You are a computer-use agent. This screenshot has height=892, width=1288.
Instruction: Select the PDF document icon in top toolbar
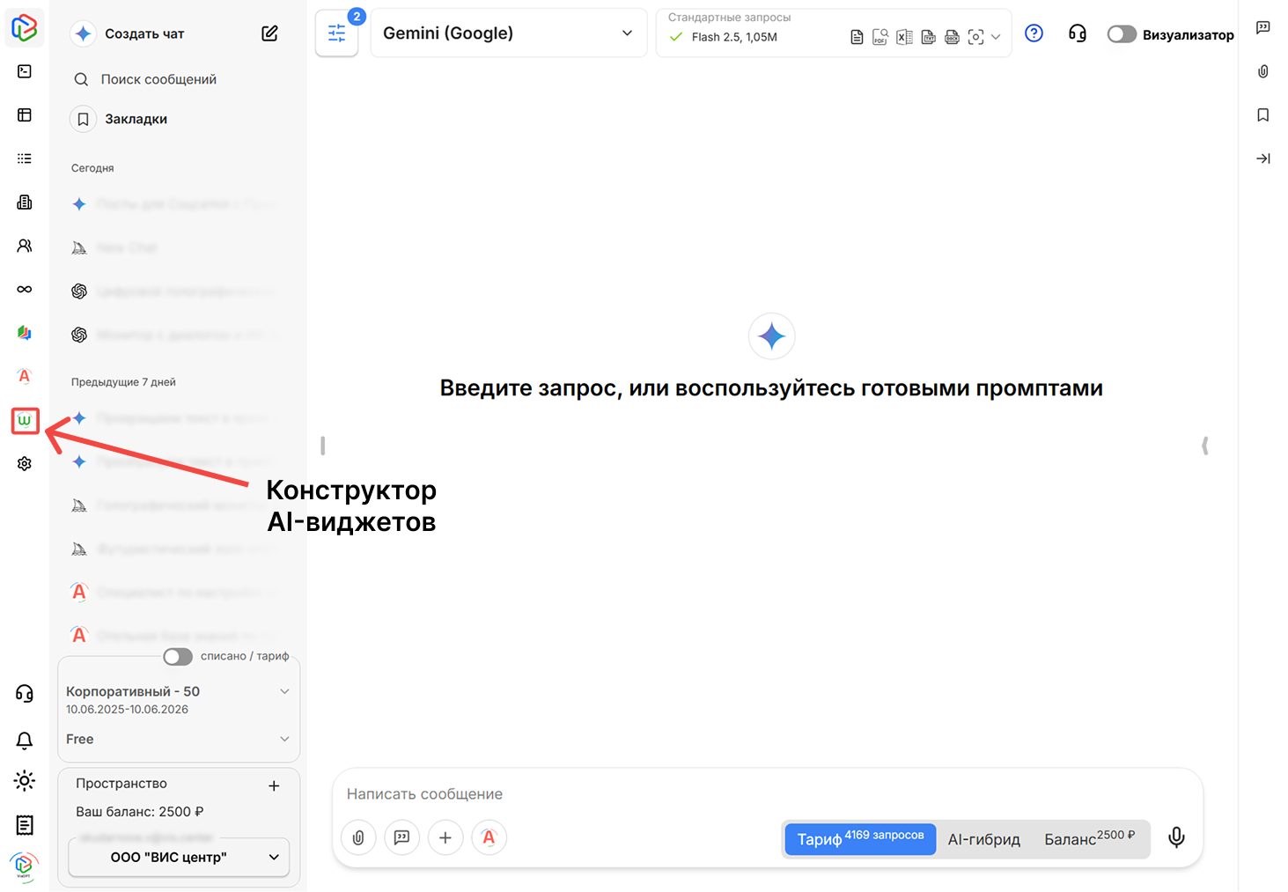(880, 37)
